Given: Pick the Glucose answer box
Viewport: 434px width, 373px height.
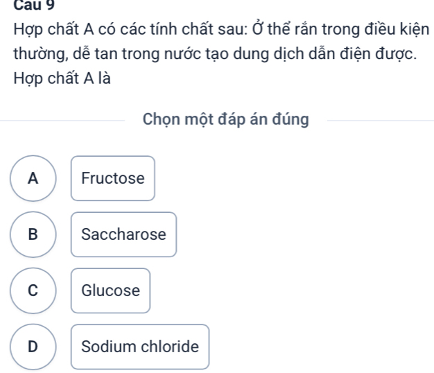Looking at the screenshot, I should coord(110,290).
